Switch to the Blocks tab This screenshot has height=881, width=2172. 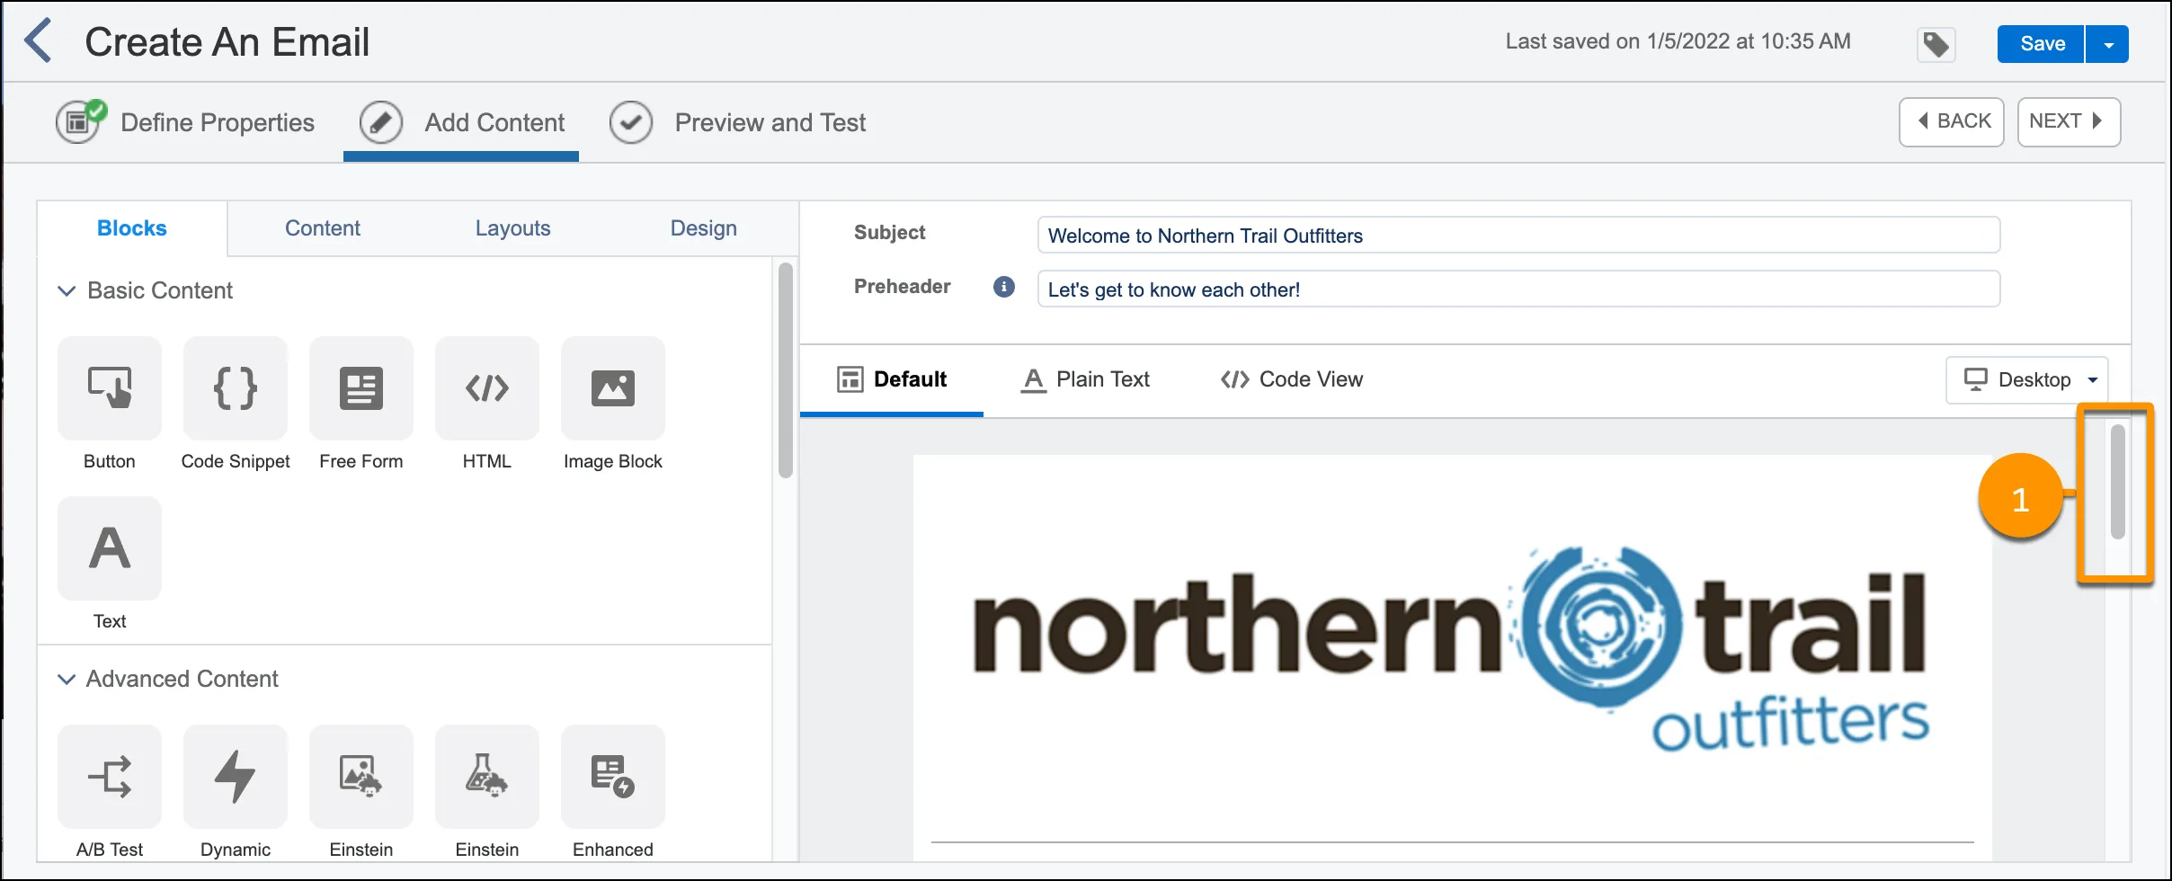point(132,228)
